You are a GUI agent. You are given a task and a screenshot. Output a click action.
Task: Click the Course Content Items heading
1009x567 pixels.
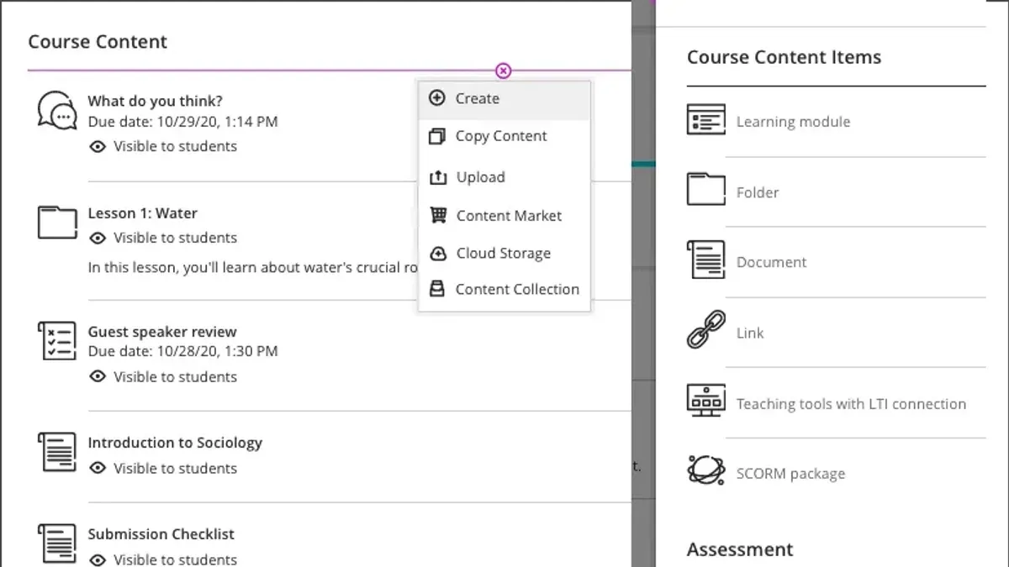point(784,57)
